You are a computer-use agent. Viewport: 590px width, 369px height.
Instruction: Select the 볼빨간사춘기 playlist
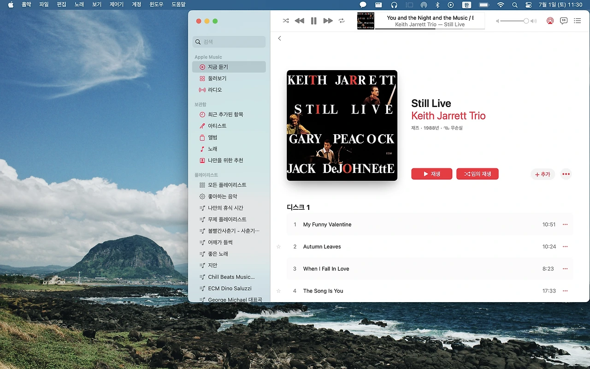click(x=229, y=231)
